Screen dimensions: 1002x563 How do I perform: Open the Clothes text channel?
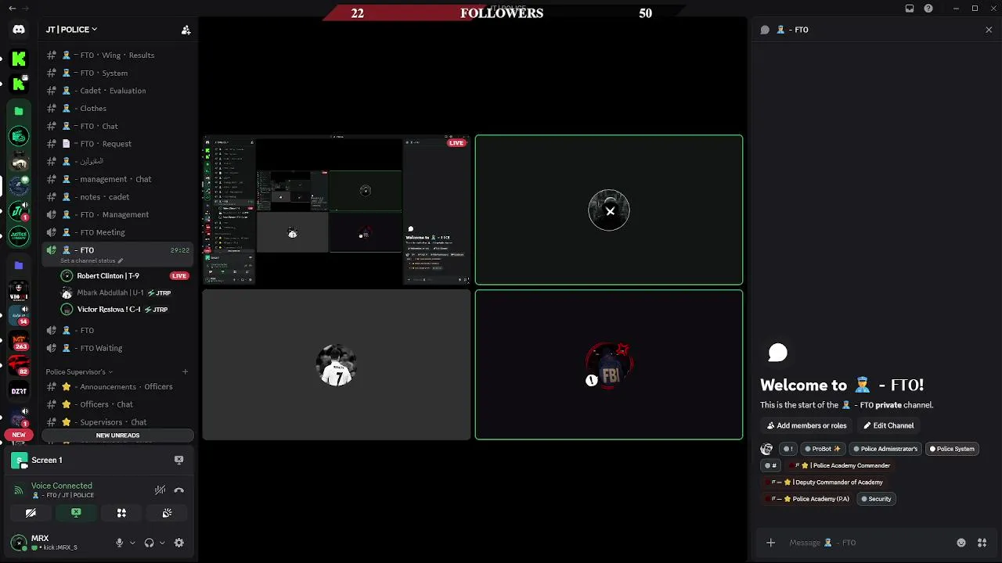click(x=117, y=109)
